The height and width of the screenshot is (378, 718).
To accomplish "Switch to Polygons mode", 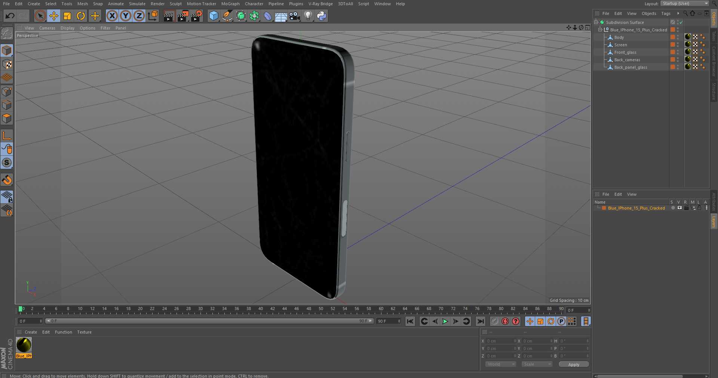I will pos(7,118).
